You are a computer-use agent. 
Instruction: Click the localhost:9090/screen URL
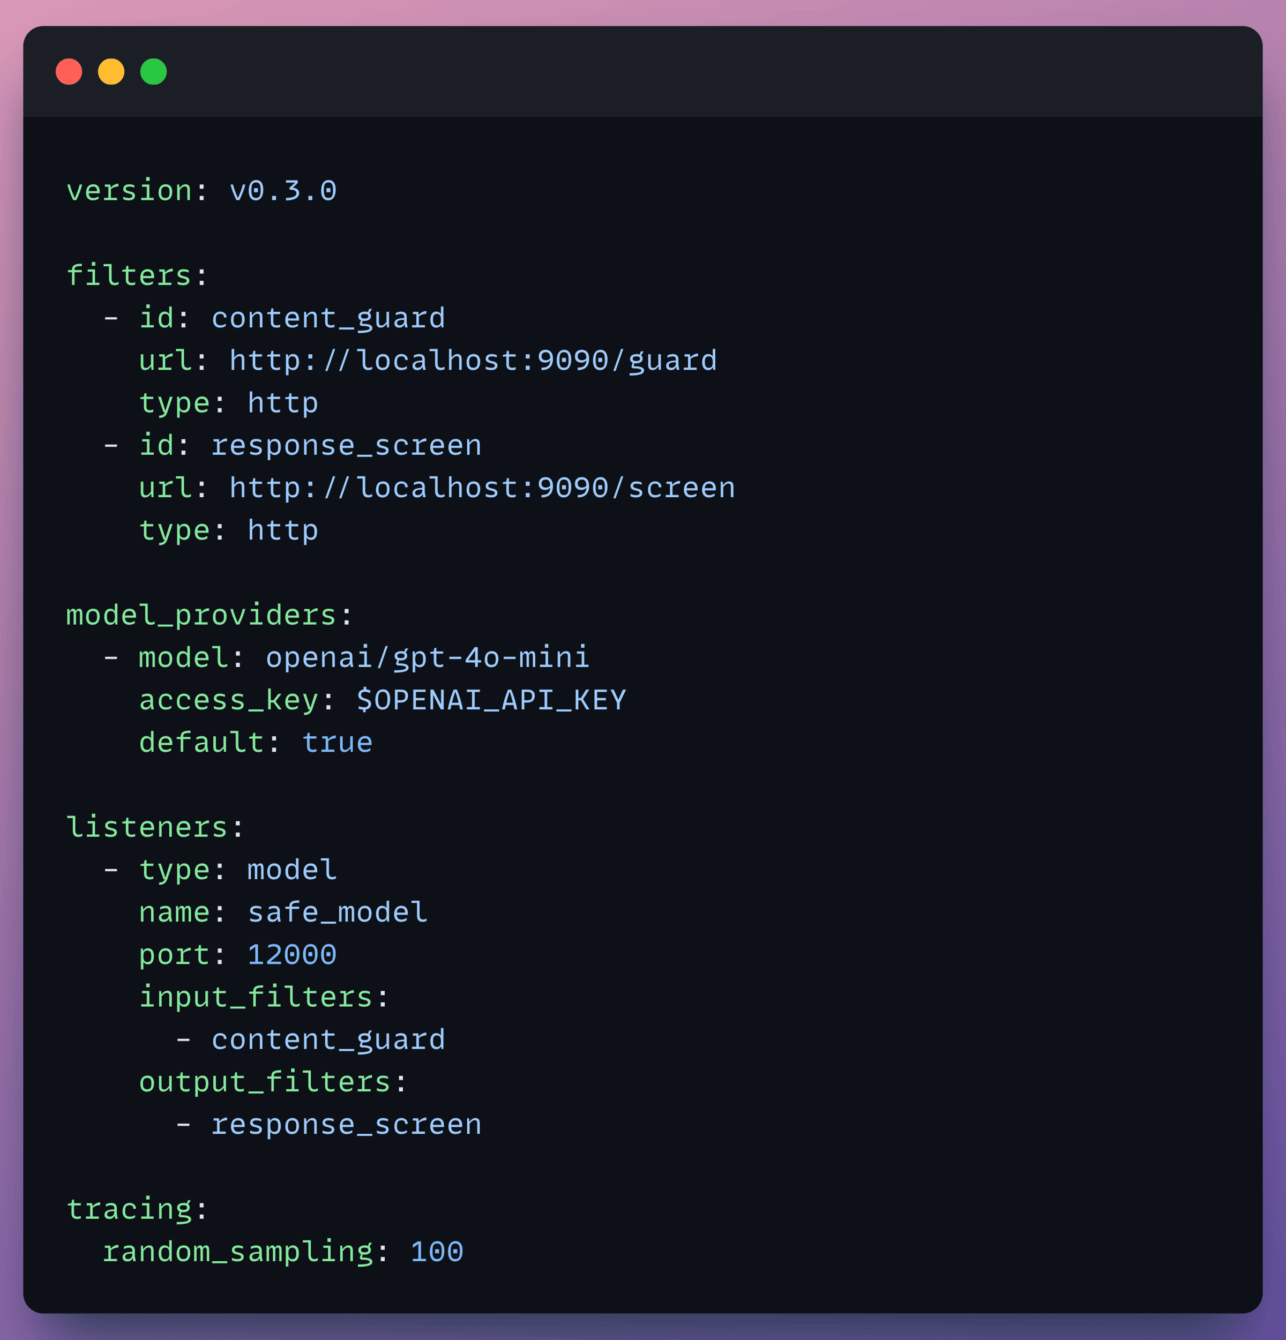pyautogui.click(x=482, y=488)
